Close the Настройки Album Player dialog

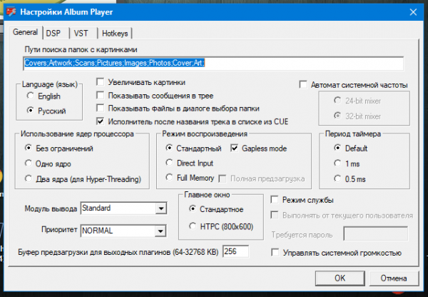pos(413,12)
